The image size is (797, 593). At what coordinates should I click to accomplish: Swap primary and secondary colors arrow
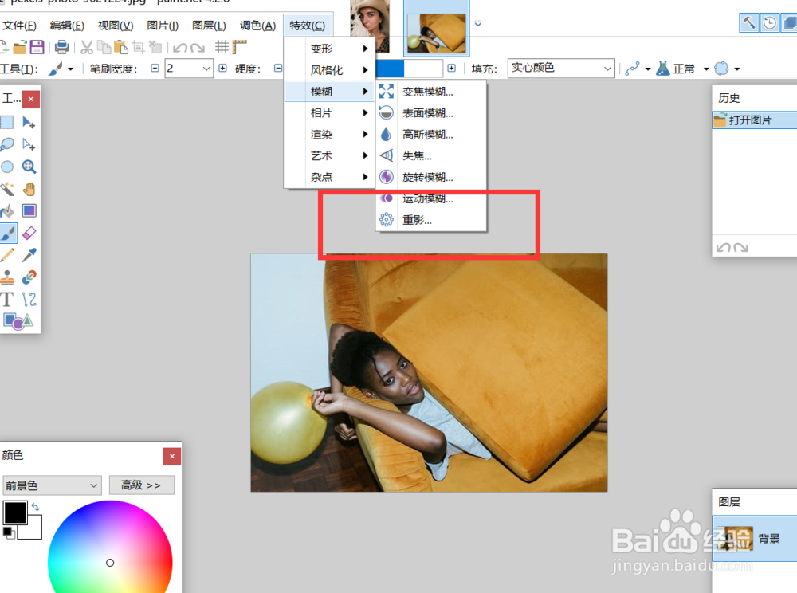[x=35, y=507]
